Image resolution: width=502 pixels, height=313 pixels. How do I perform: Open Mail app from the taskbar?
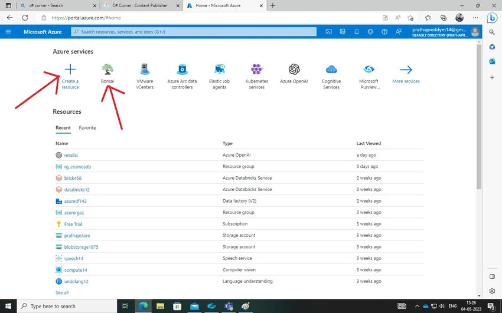point(194,306)
